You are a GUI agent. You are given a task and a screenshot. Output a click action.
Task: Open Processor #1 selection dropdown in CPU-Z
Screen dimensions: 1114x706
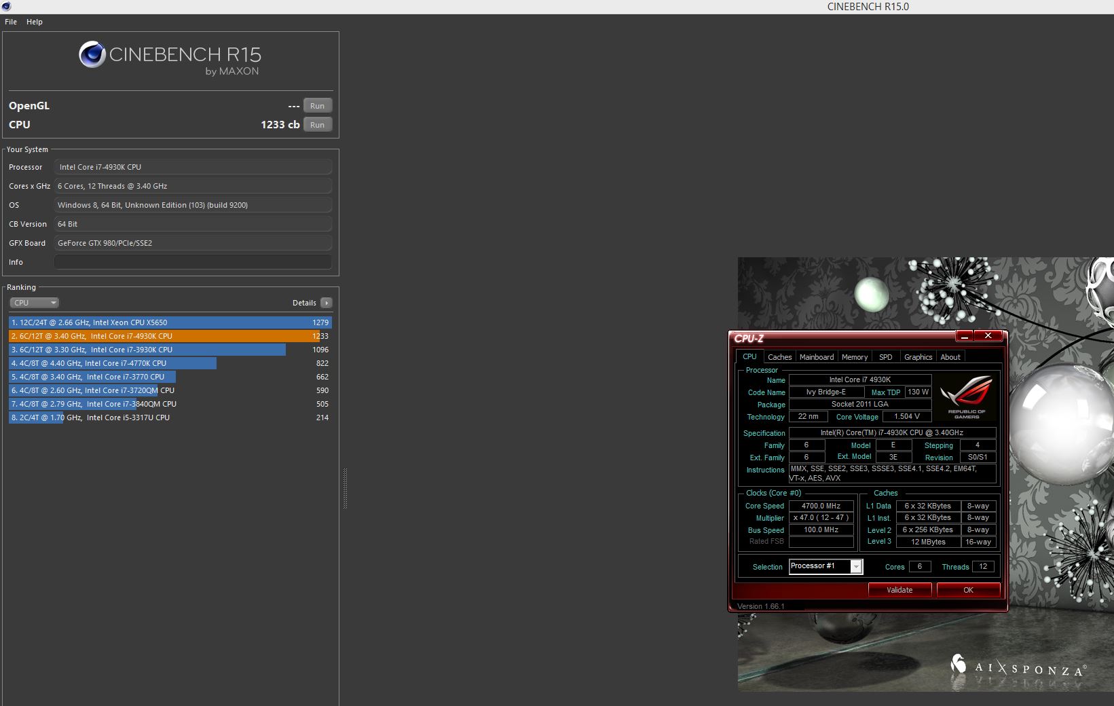coord(825,566)
